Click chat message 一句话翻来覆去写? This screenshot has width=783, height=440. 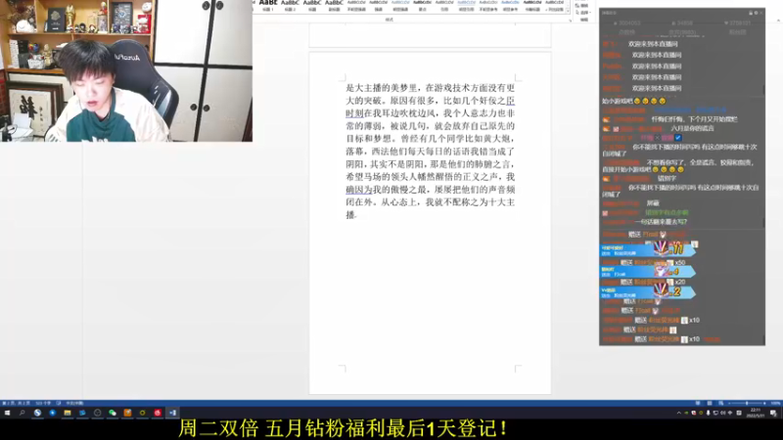coord(661,222)
